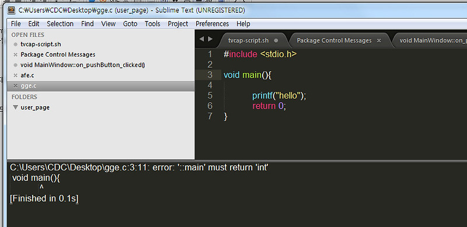Screen dimensions: 467x227
Task: Click the unsaved dot on tvcap-script.sh tab
Action: pyautogui.click(x=276, y=40)
